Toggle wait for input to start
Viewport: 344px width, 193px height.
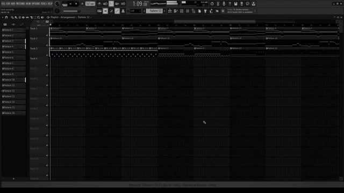(x=105, y=4)
